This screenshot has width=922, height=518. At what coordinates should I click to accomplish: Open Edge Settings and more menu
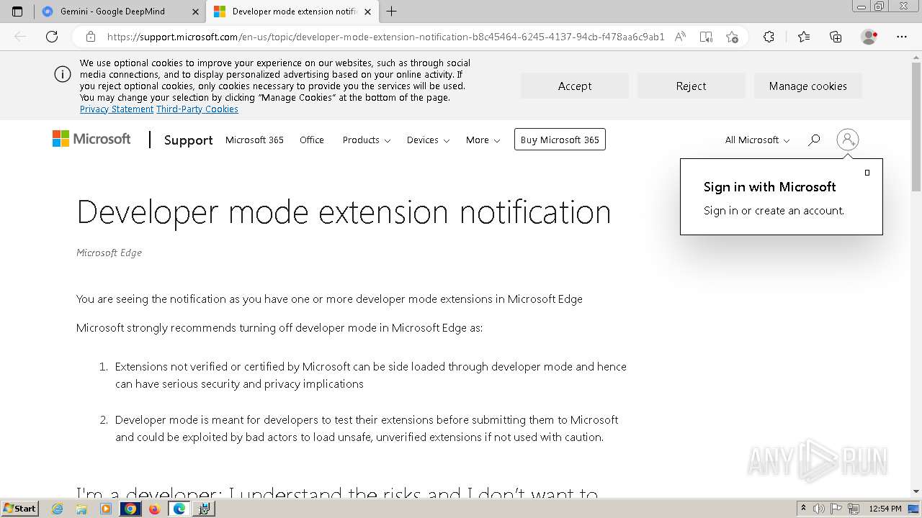pos(902,37)
